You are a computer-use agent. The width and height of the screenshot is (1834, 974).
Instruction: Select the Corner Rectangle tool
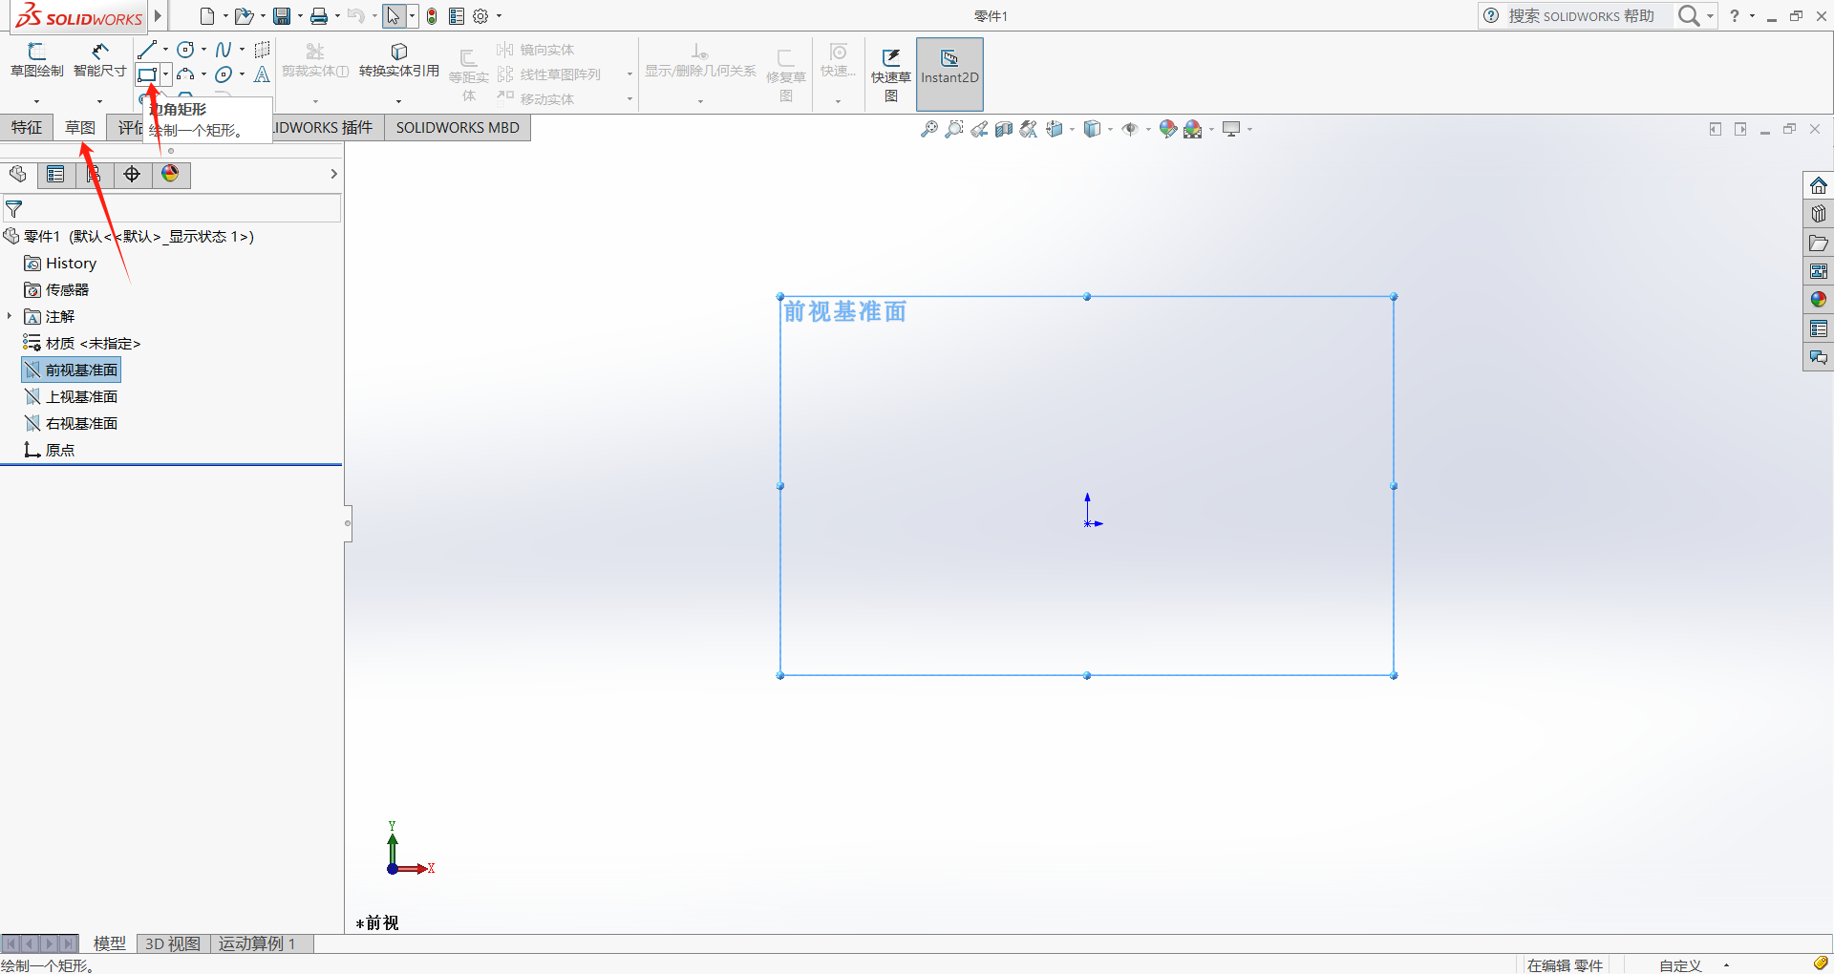coord(146,74)
